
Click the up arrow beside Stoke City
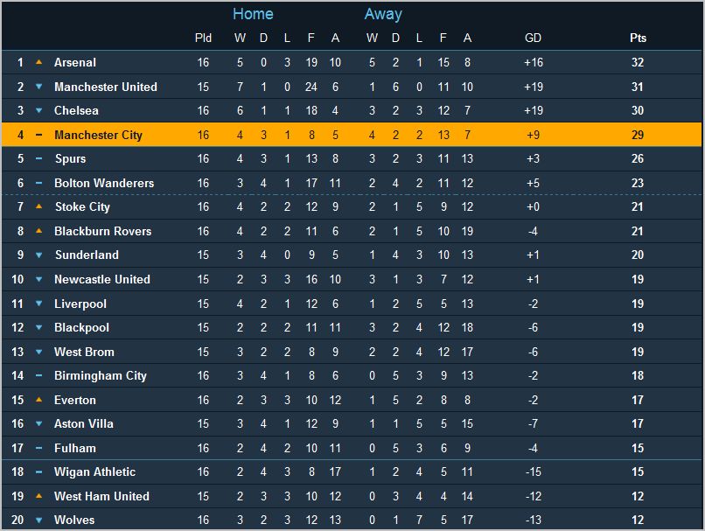click(38, 207)
